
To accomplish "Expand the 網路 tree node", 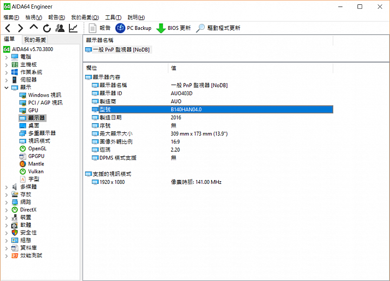I will 6,202.
